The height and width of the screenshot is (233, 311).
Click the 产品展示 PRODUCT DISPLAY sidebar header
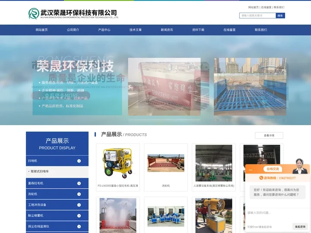[57, 144]
